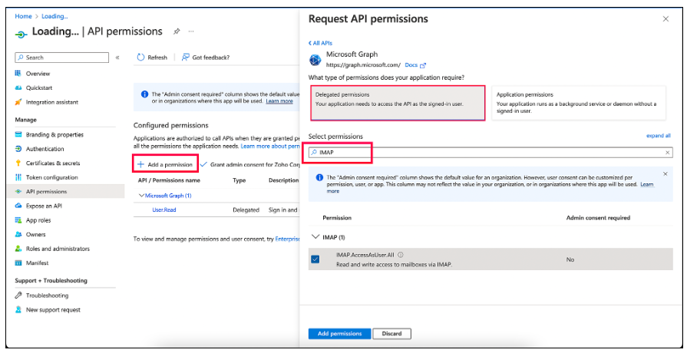Click the pin icon next to API permissions title
Image resolution: width=687 pixels, height=353 pixels.
pyautogui.click(x=177, y=31)
